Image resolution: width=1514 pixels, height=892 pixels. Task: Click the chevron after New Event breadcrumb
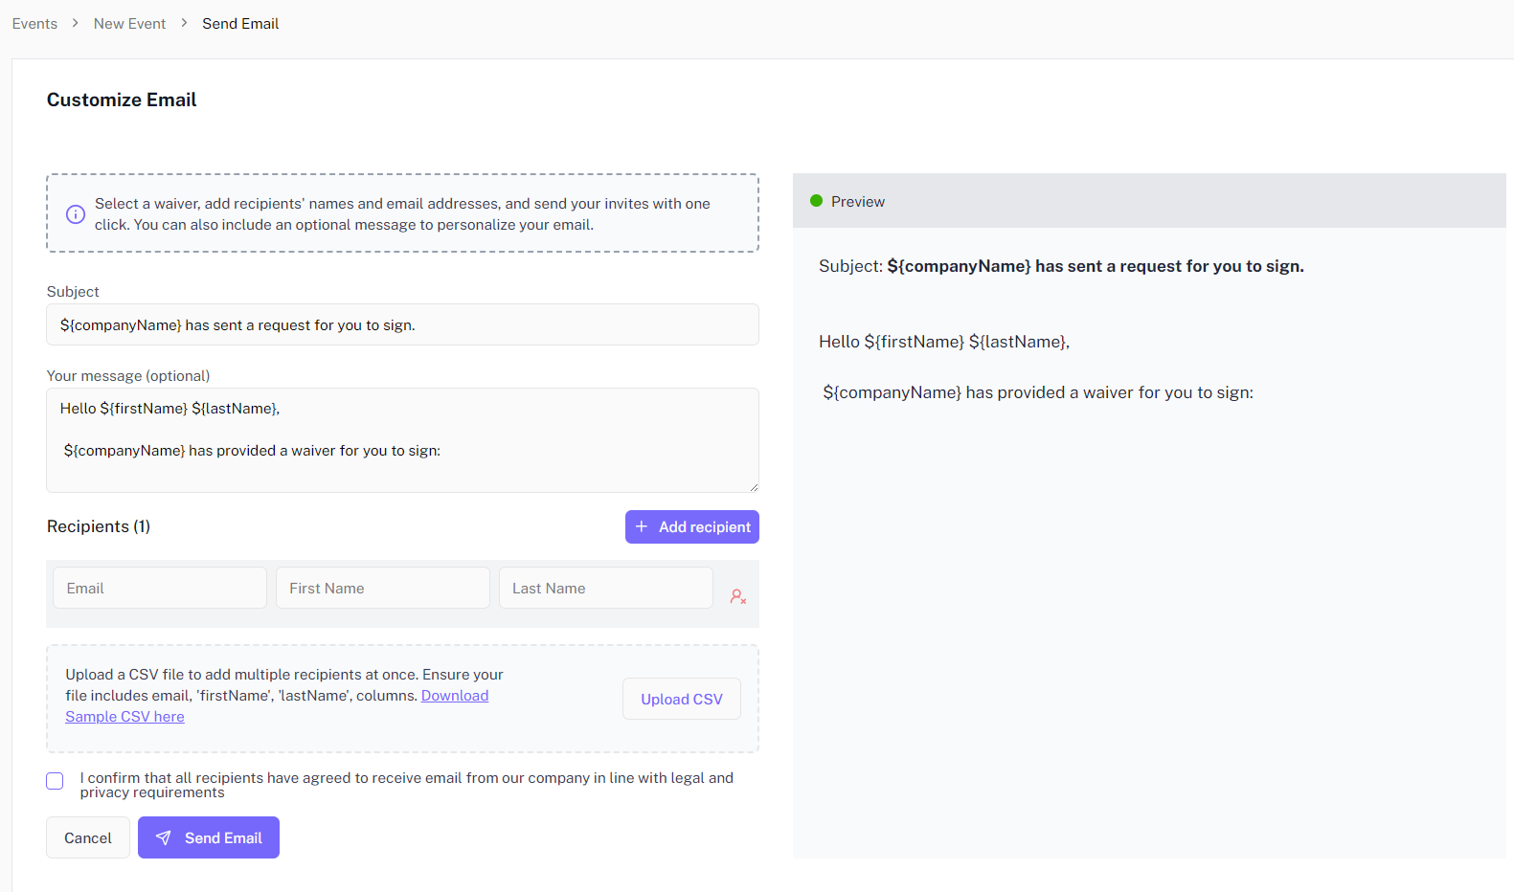184,23
